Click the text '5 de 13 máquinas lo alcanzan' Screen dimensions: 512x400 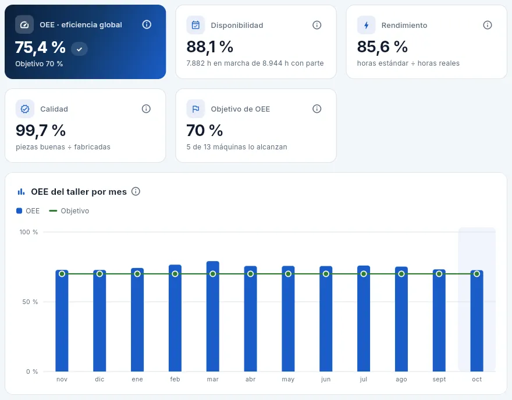(237, 147)
